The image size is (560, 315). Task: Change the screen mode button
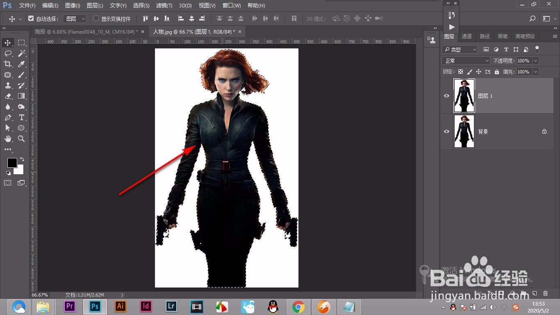21,183
